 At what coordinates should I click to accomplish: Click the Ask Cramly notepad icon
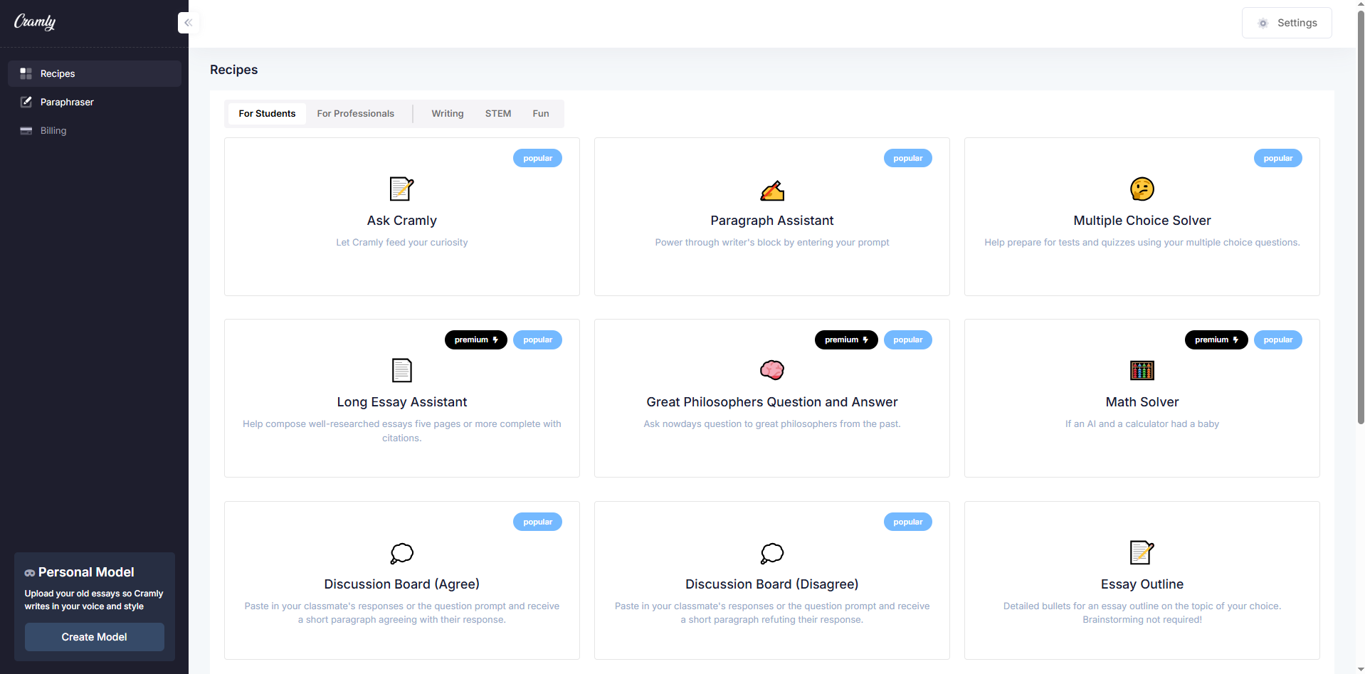click(x=401, y=189)
